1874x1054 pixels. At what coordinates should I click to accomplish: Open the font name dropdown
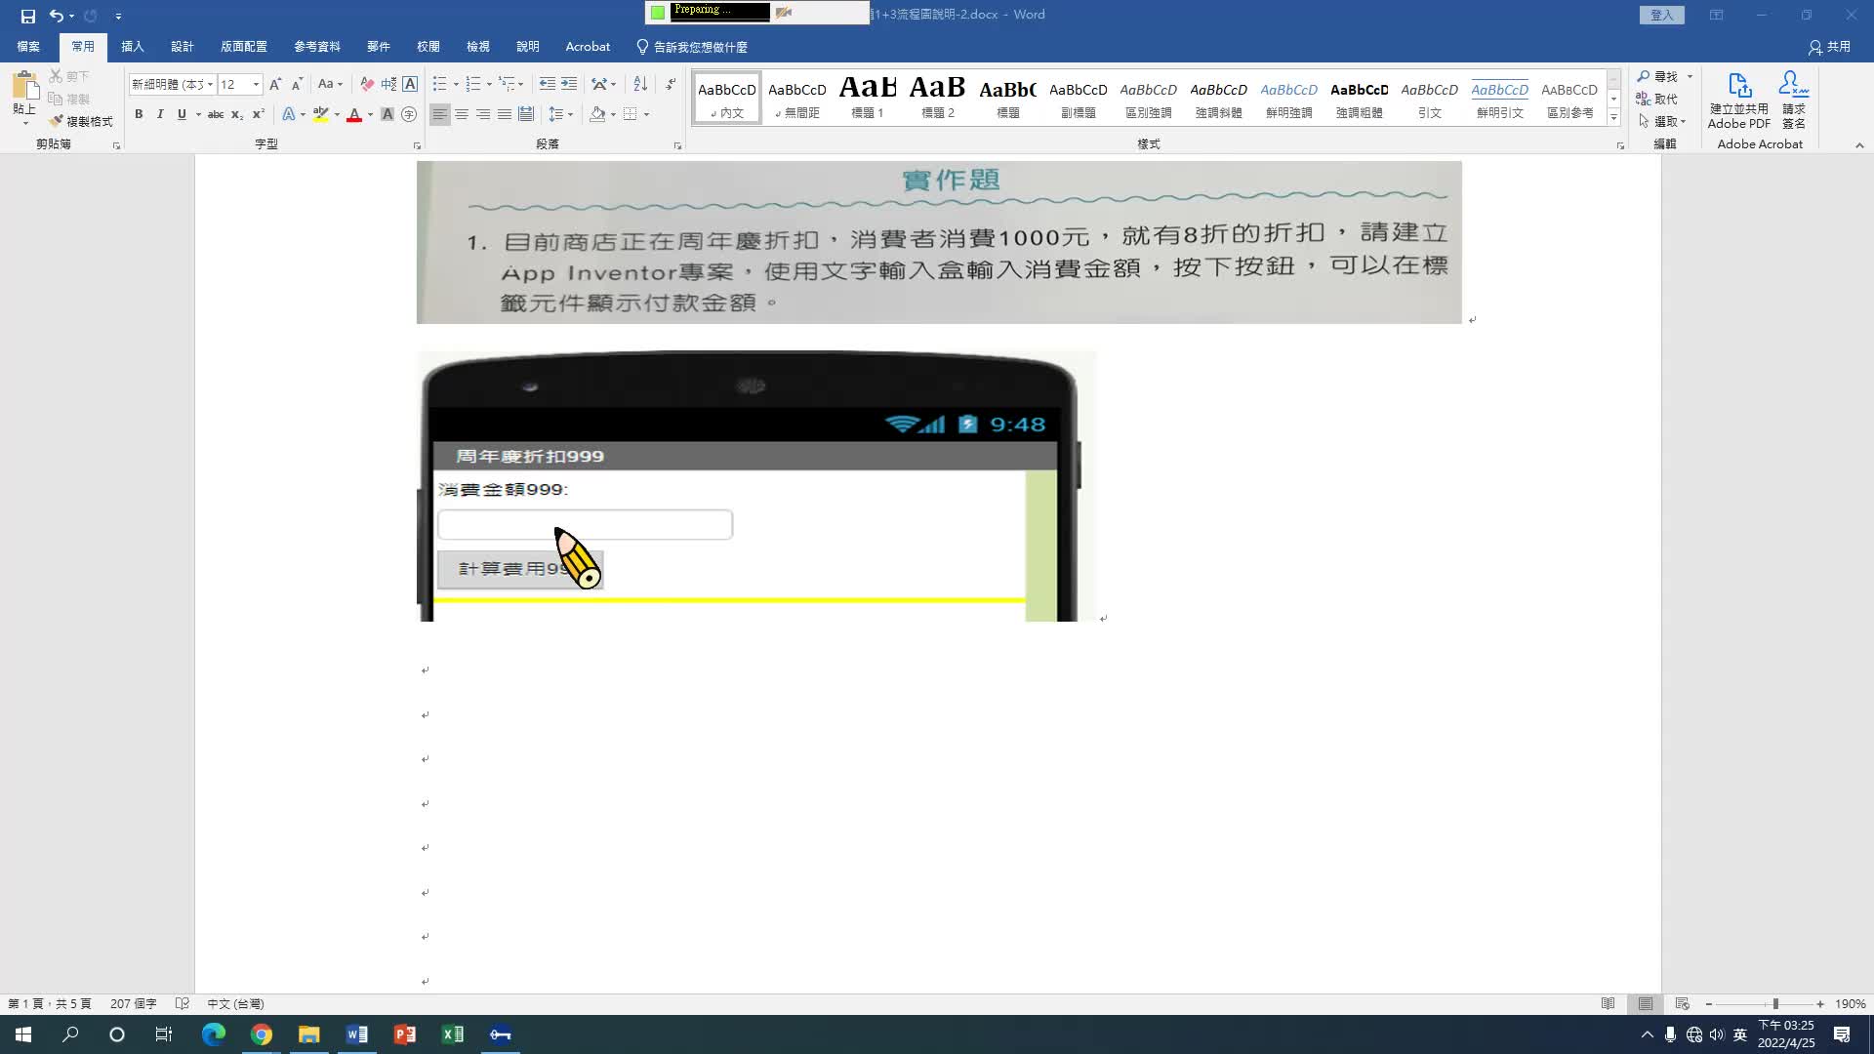pos(210,84)
